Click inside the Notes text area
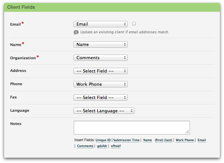 click(132, 127)
